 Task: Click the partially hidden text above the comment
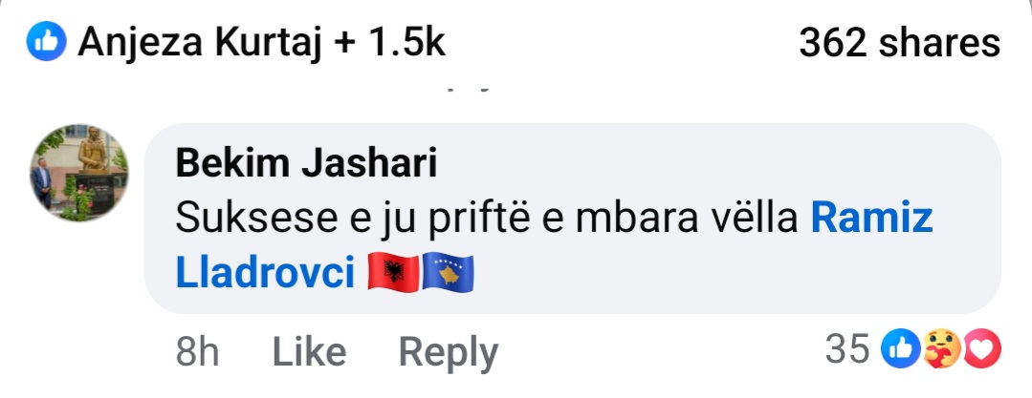pyautogui.click(x=468, y=88)
